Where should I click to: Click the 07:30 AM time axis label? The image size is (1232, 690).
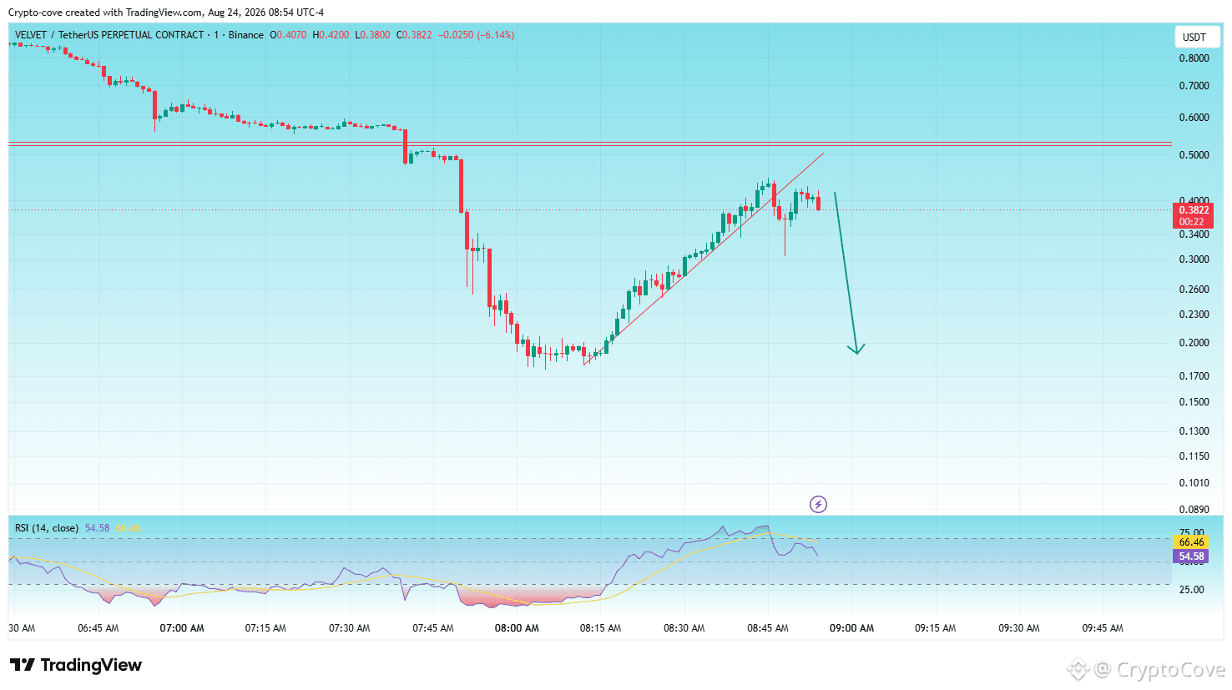(349, 628)
